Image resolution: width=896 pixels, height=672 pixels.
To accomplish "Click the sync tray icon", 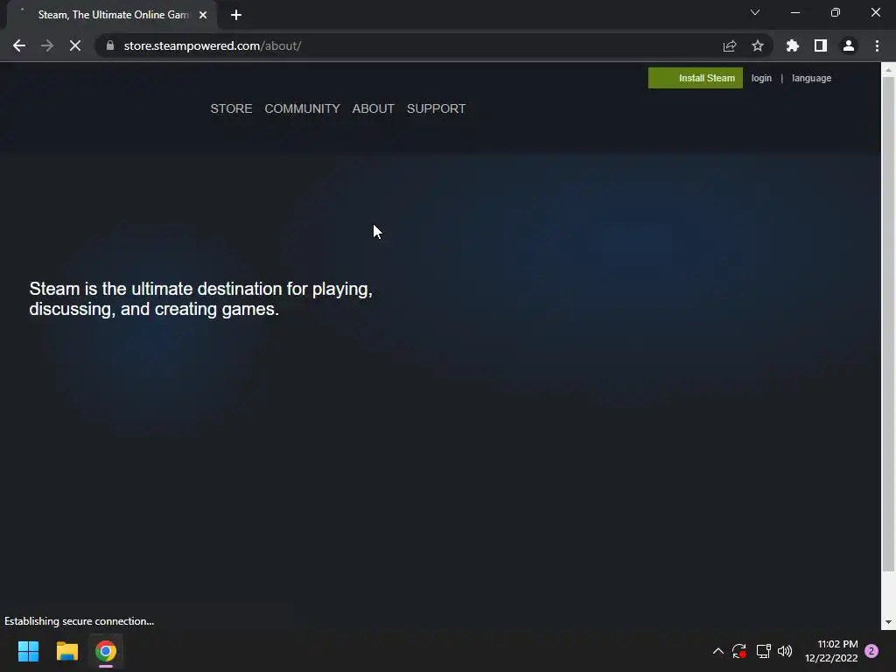I will pos(738,651).
